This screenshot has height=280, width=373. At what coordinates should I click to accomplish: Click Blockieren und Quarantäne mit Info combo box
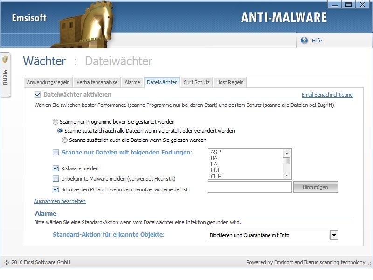[273, 235]
